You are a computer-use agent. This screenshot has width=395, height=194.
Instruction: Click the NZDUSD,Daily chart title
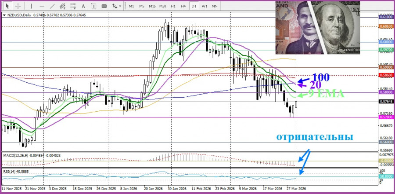(x=18, y=15)
